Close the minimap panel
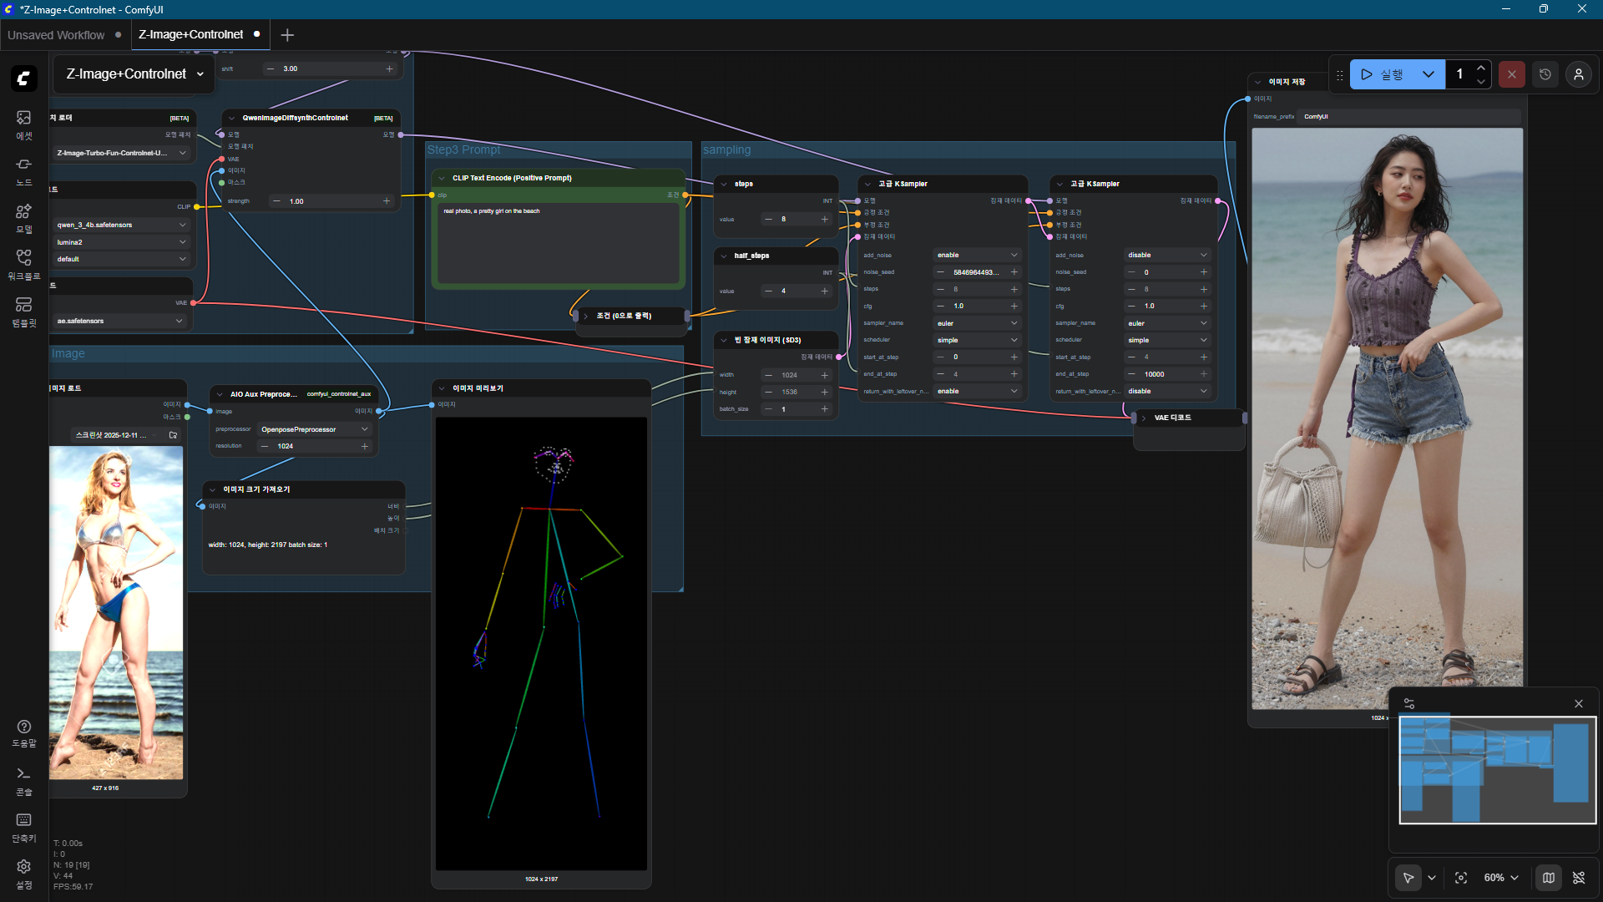The width and height of the screenshot is (1603, 902). [1579, 704]
